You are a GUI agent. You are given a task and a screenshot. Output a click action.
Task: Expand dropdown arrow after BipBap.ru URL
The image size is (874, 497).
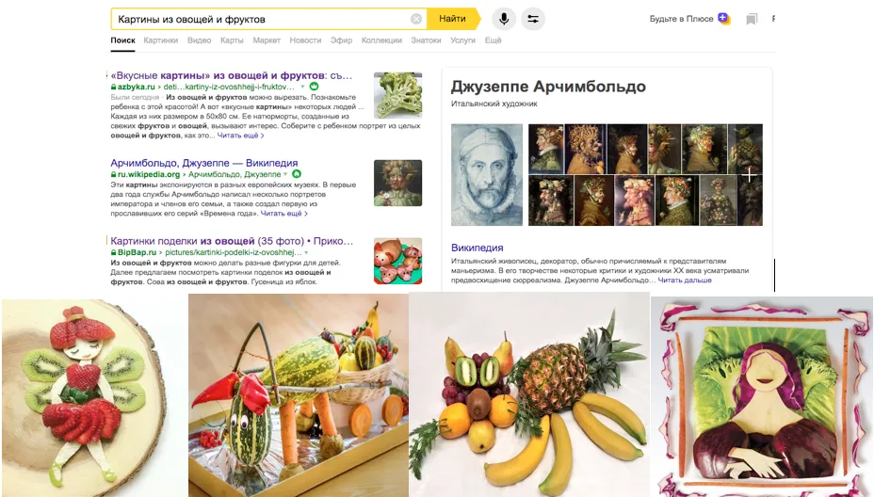(306, 252)
